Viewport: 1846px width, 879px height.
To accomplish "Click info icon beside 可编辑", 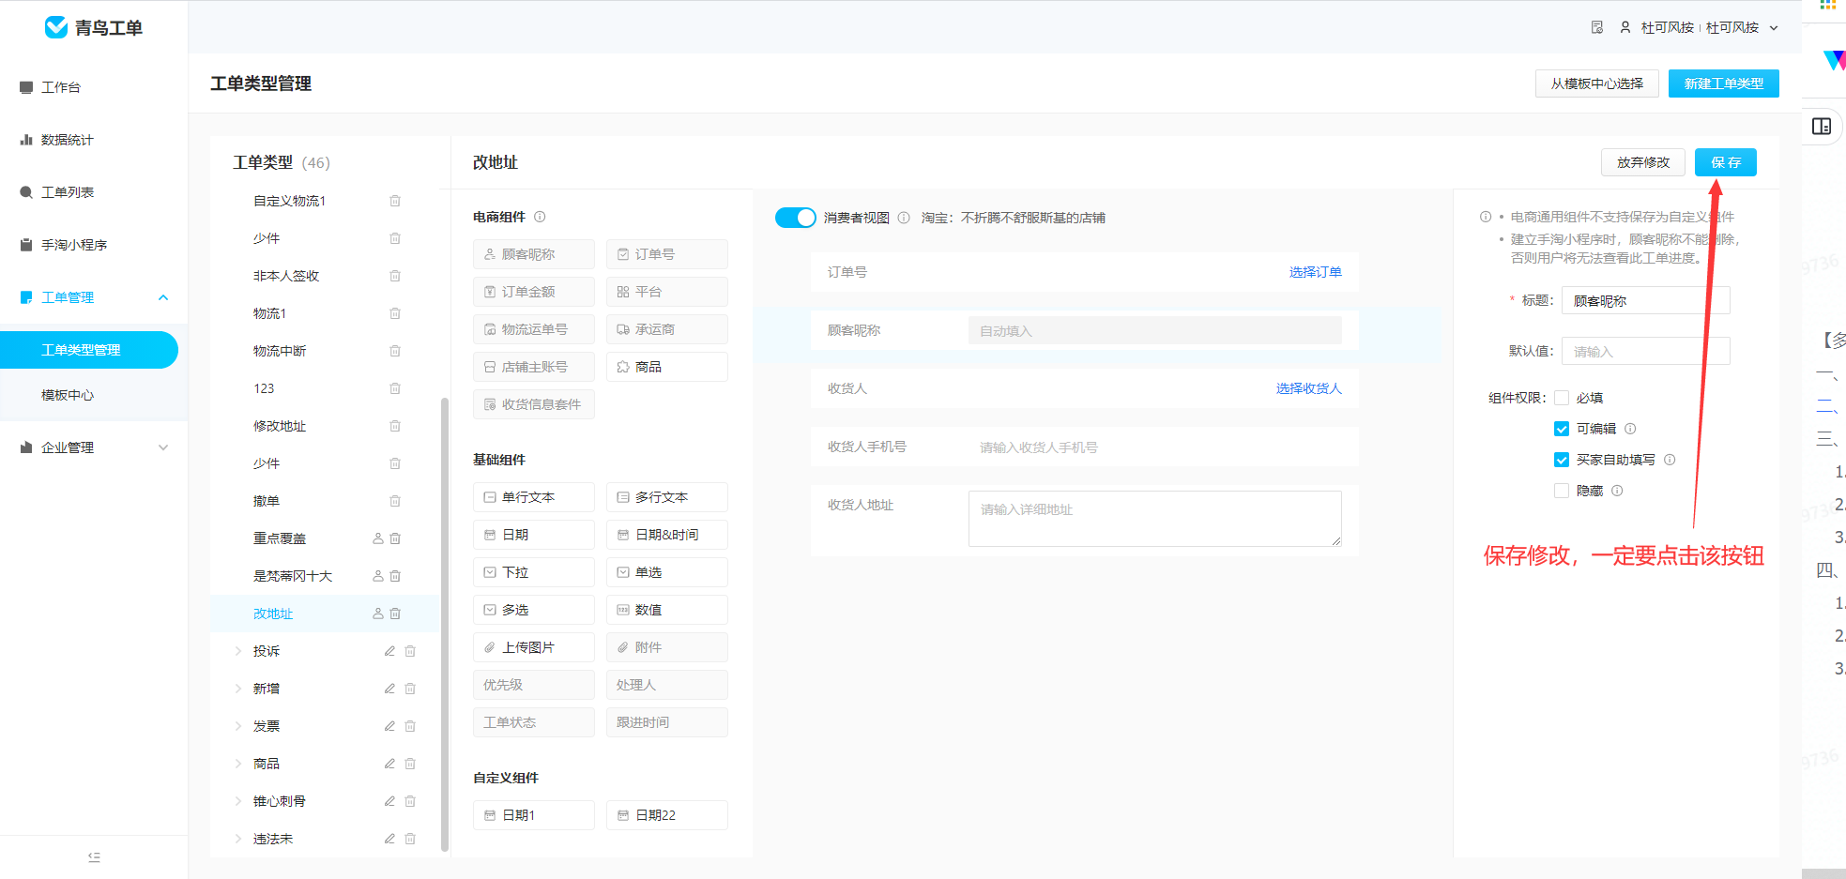I will coord(1630,429).
